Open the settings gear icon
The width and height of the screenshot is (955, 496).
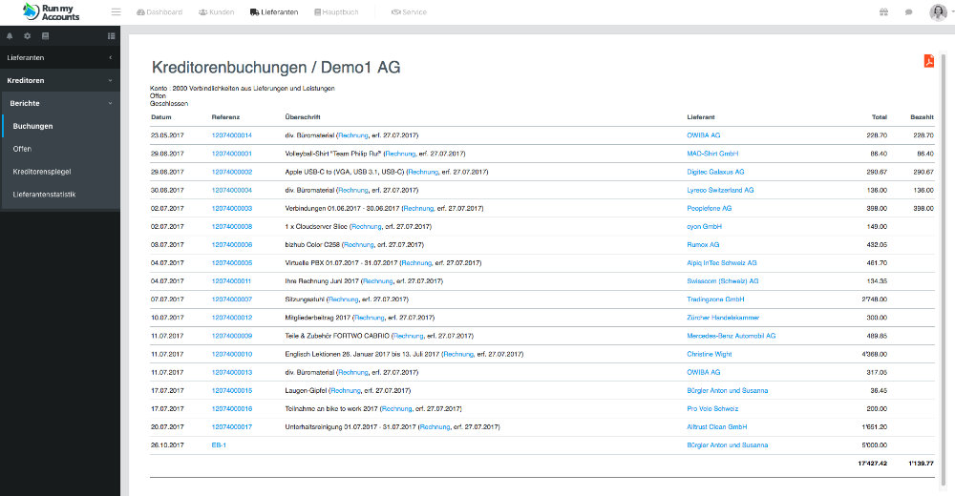(28, 36)
